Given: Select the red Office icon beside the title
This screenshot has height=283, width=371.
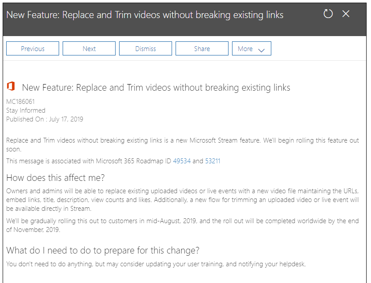Looking at the screenshot, I should (11, 86).
